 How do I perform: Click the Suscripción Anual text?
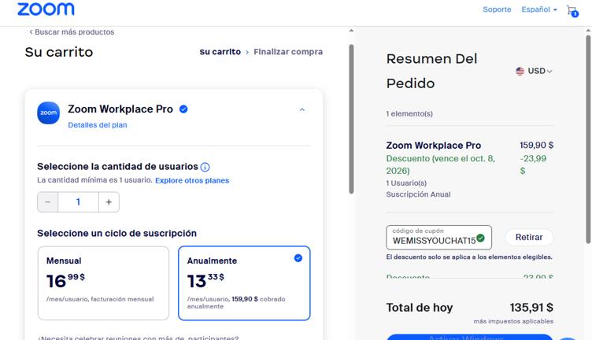(x=418, y=194)
